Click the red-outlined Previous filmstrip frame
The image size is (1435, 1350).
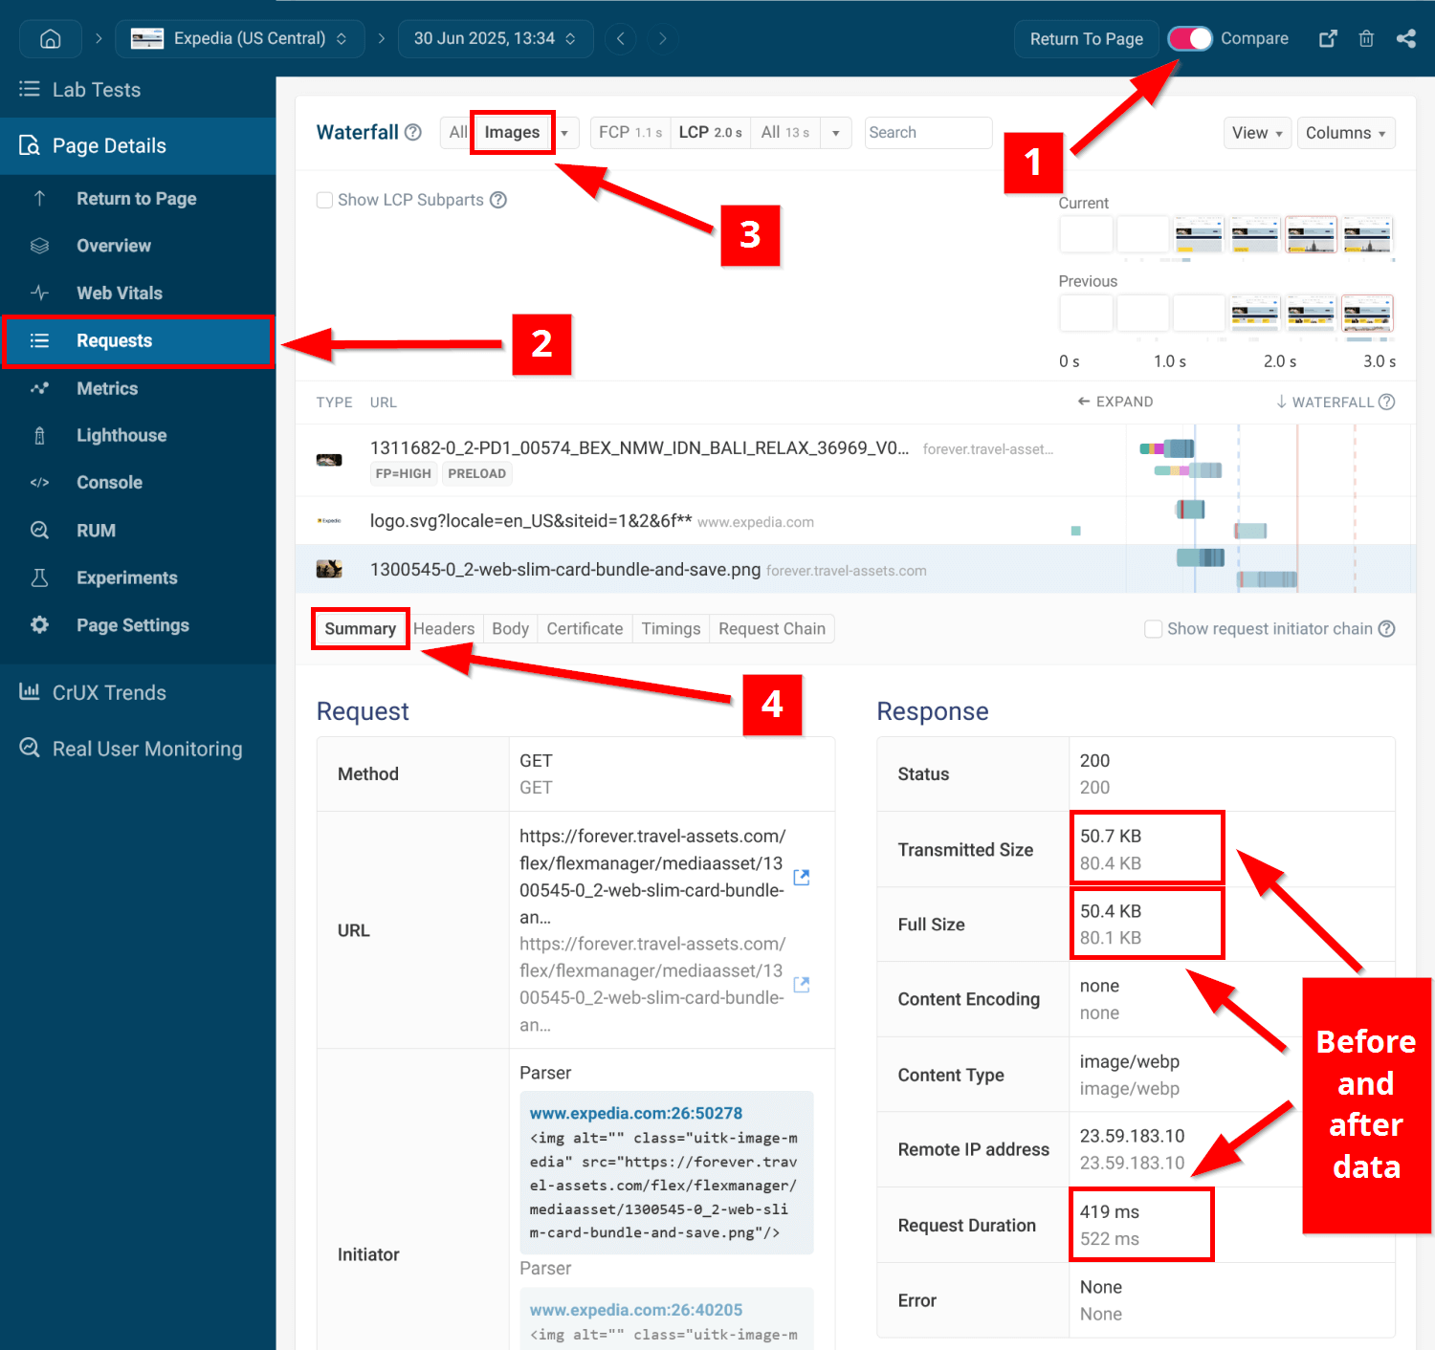click(1367, 313)
